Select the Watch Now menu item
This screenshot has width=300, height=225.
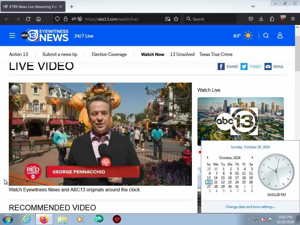[x=153, y=54]
